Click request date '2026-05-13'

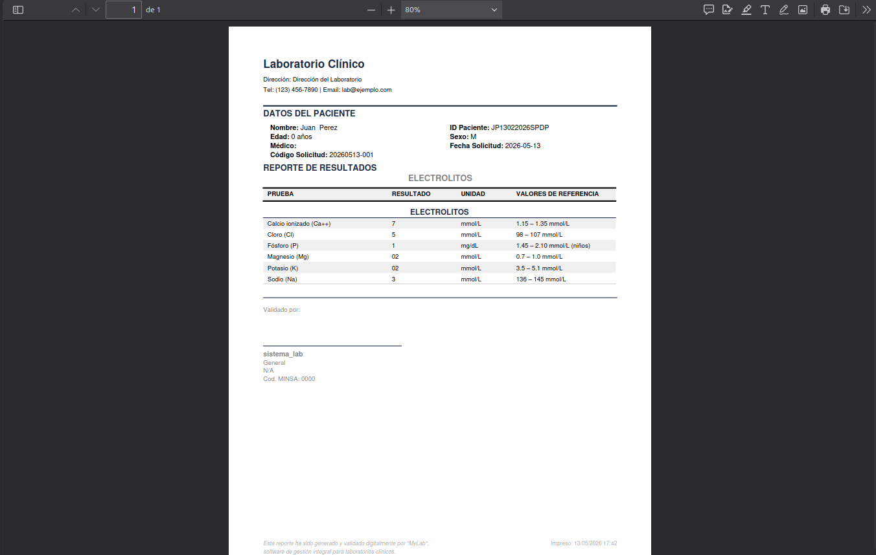(523, 146)
